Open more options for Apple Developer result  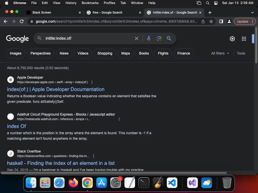(x=92, y=82)
